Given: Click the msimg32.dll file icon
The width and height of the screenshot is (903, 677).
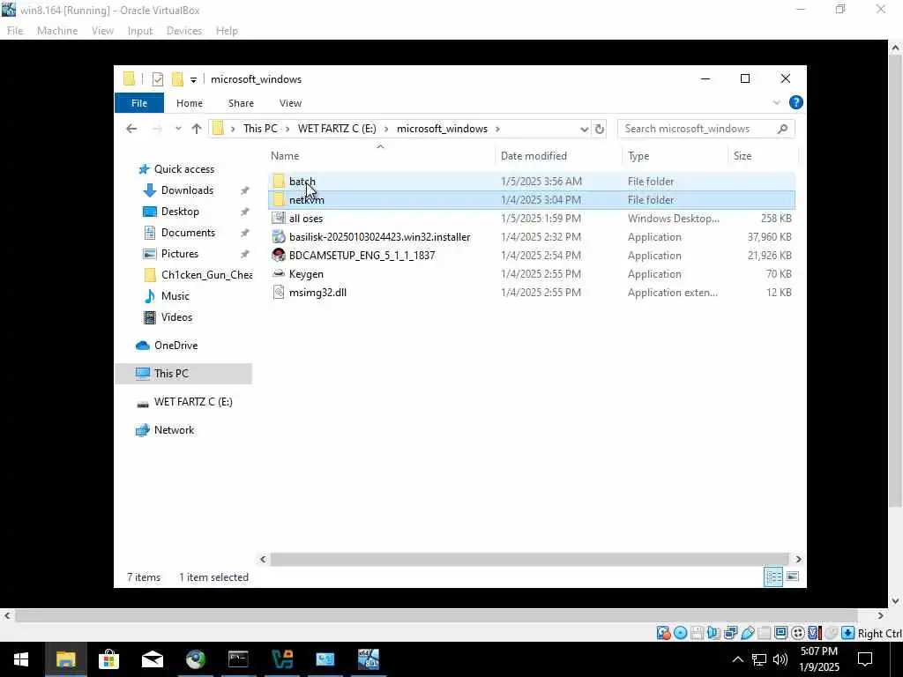Looking at the screenshot, I should (x=279, y=293).
